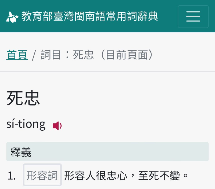Click 死忠 in the breadcrumb trail

click(83, 55)
